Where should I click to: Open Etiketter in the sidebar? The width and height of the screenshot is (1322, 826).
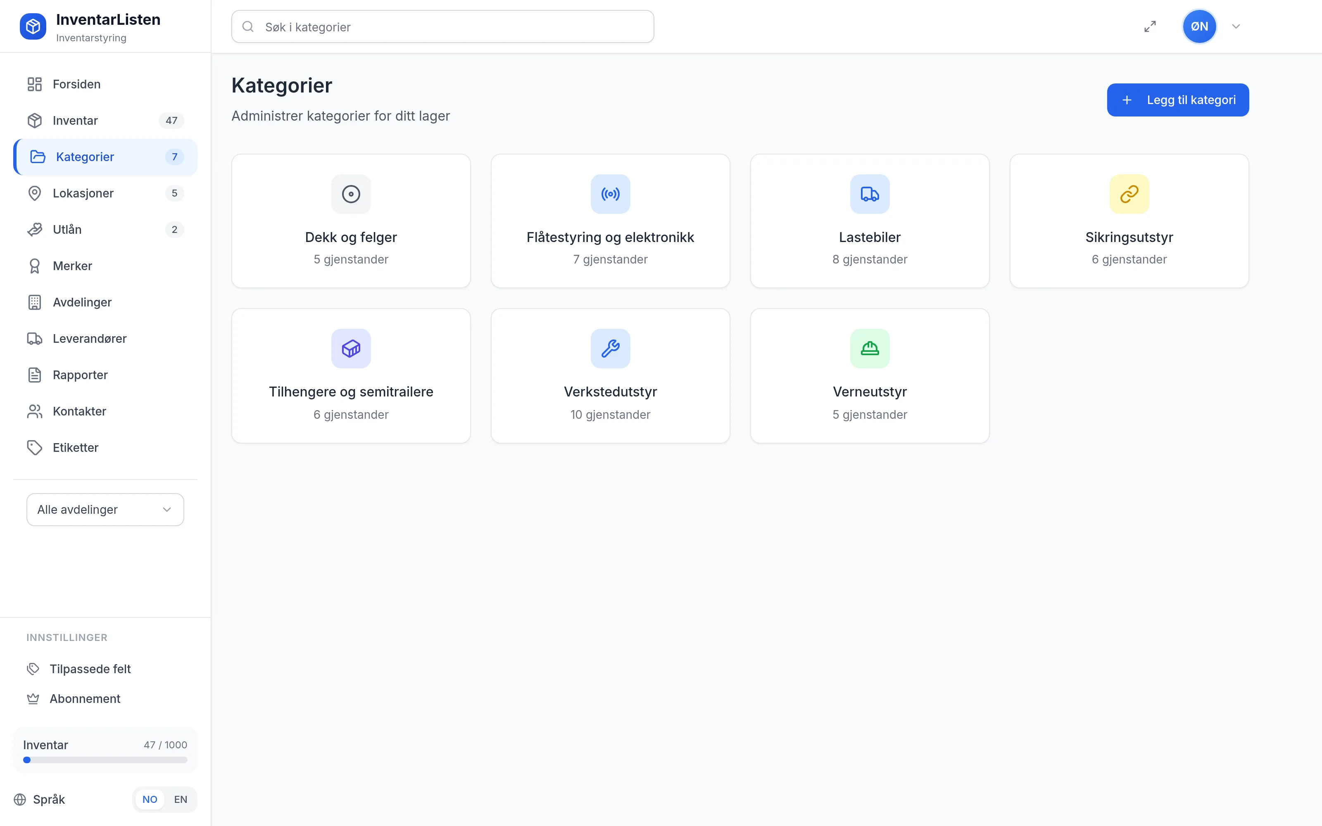[105, 447]
